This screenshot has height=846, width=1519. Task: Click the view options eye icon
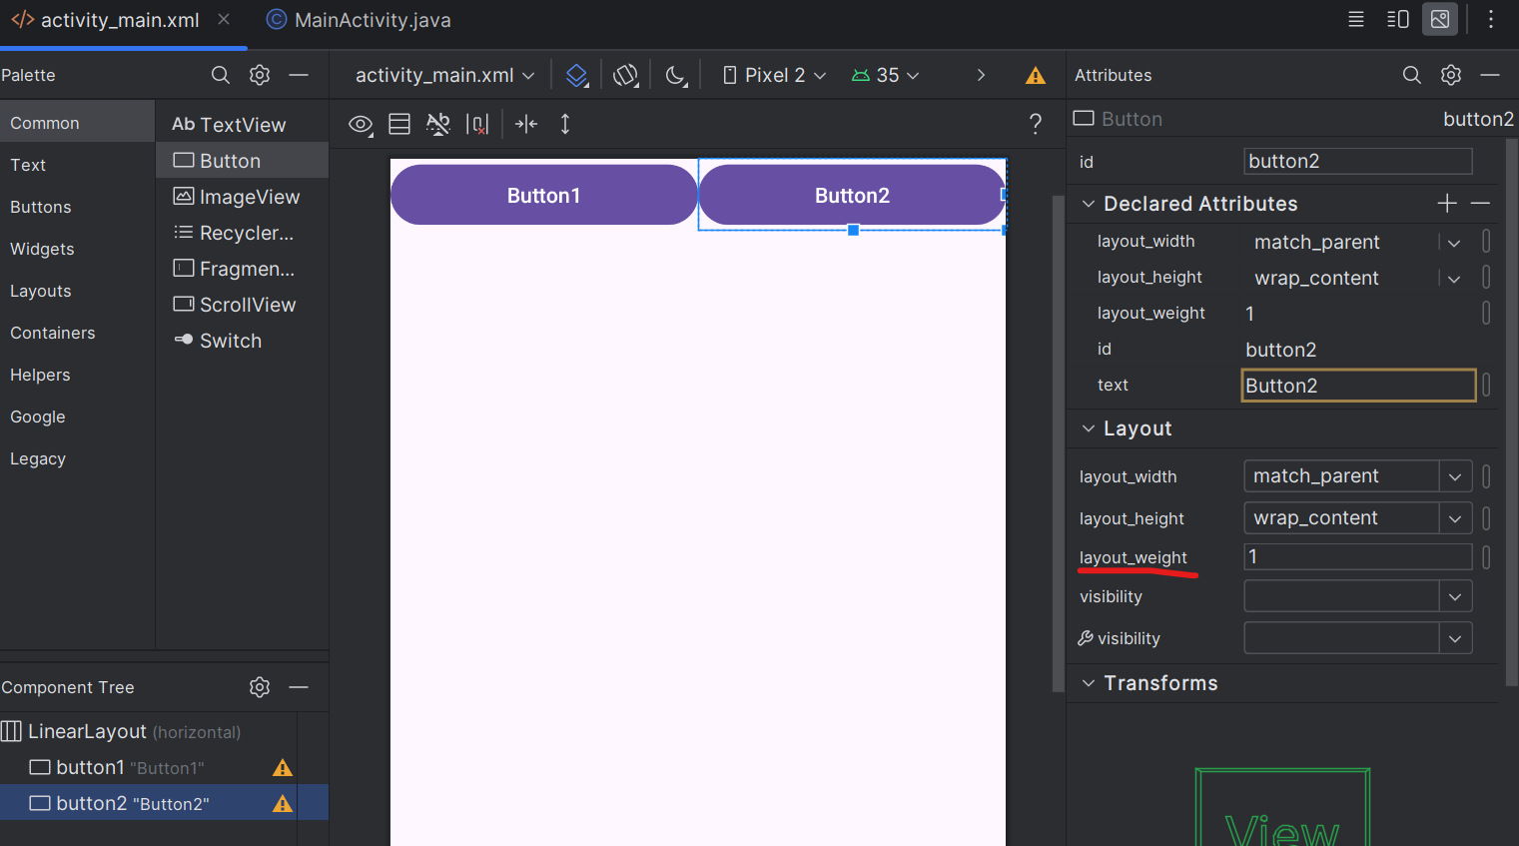click(361, 125)
